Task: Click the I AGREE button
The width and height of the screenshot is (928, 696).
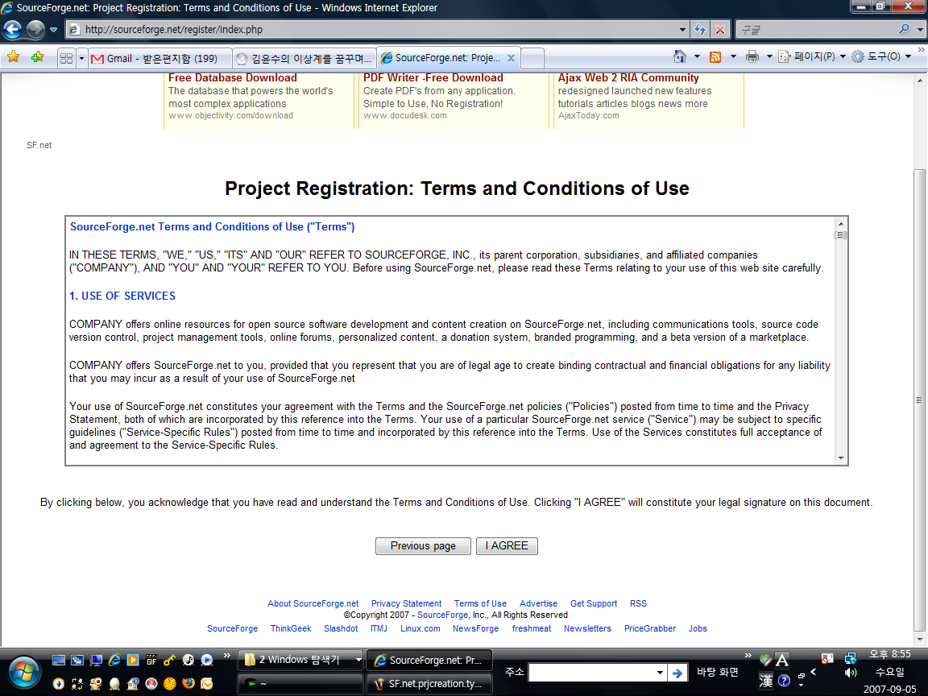Action: click(x=507, y=545)
